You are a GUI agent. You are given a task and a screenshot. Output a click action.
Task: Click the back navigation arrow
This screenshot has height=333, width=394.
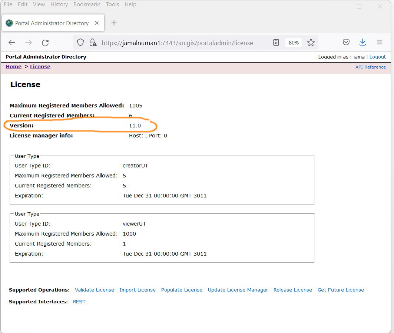coord(11,43)
